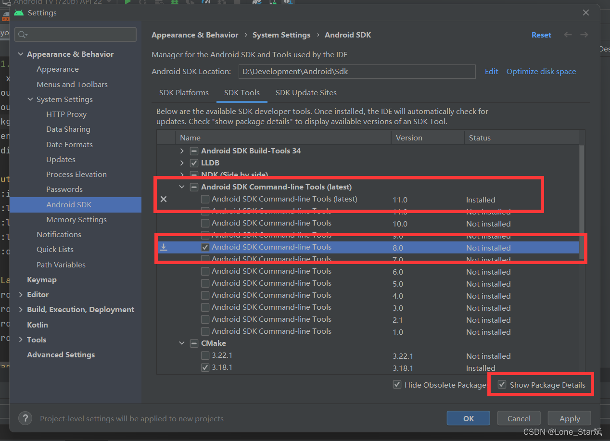610x441 pixels.
Task: Check Command-line Tools version 2.1
Action: (x=205, y=319)
